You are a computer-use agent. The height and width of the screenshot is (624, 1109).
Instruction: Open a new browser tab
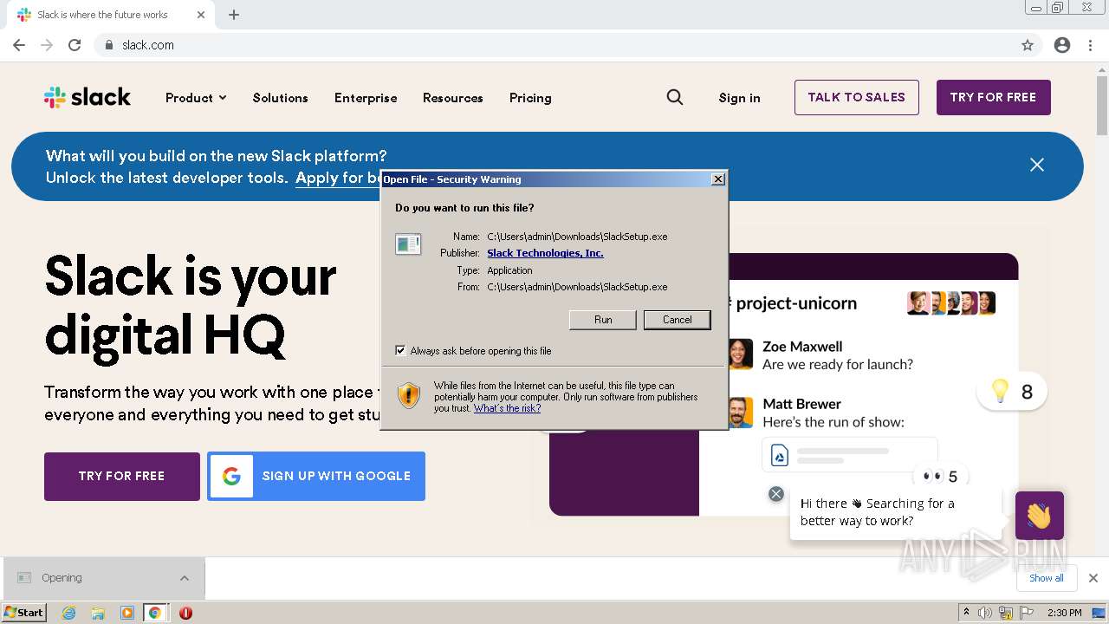[x=234, y=15]
